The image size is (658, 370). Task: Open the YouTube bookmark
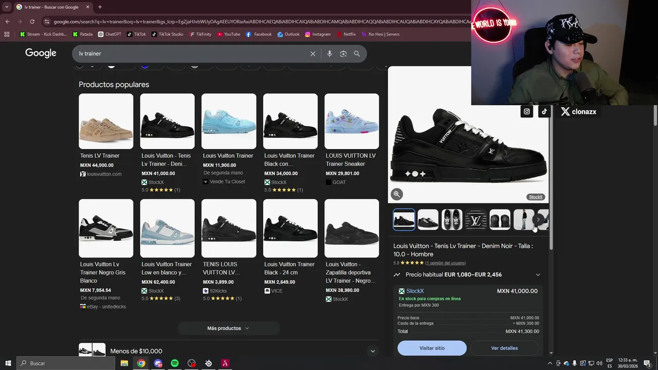pyautogui.click(x=229, y=34)
